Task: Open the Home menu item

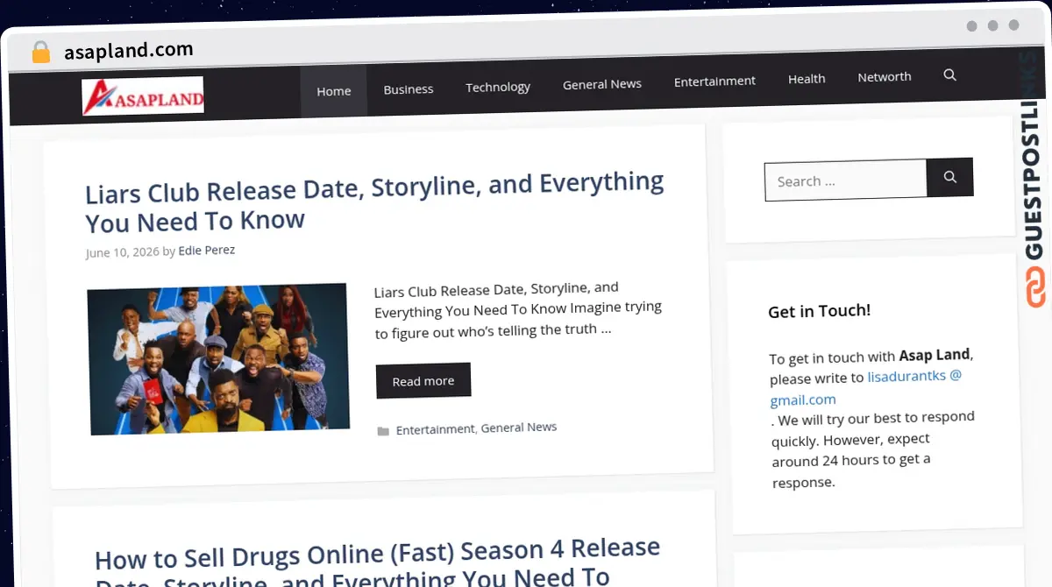Action: click(334, 91)
